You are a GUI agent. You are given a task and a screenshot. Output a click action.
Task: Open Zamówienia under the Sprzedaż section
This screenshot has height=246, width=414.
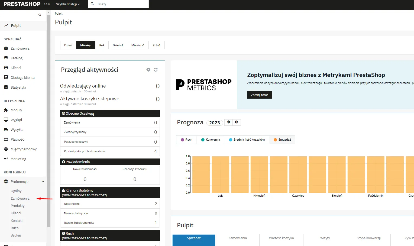pos(20,48)
